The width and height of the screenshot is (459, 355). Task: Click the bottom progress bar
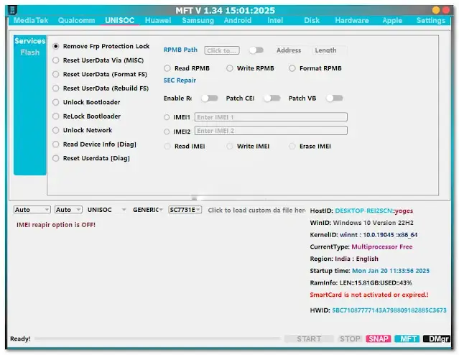coord(157,338)
